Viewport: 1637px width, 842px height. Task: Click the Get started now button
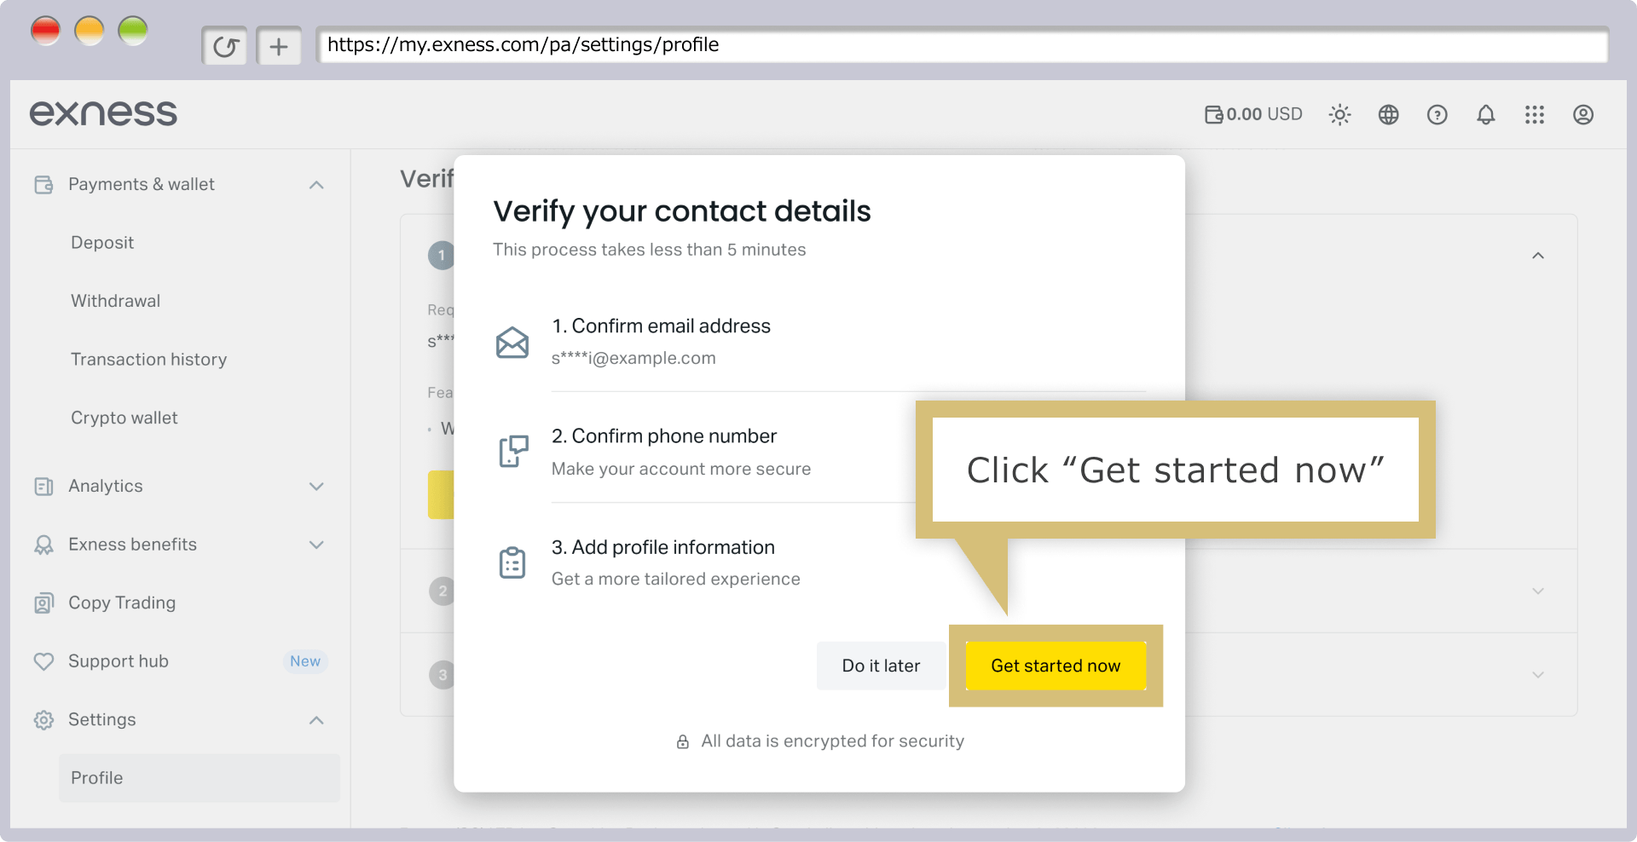tap(1056, 666)
